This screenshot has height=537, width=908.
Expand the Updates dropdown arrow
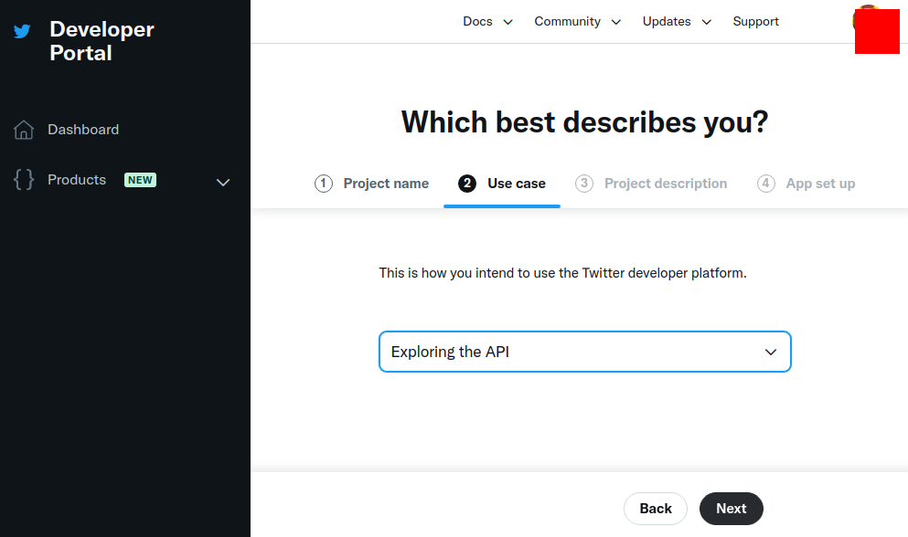707,22
